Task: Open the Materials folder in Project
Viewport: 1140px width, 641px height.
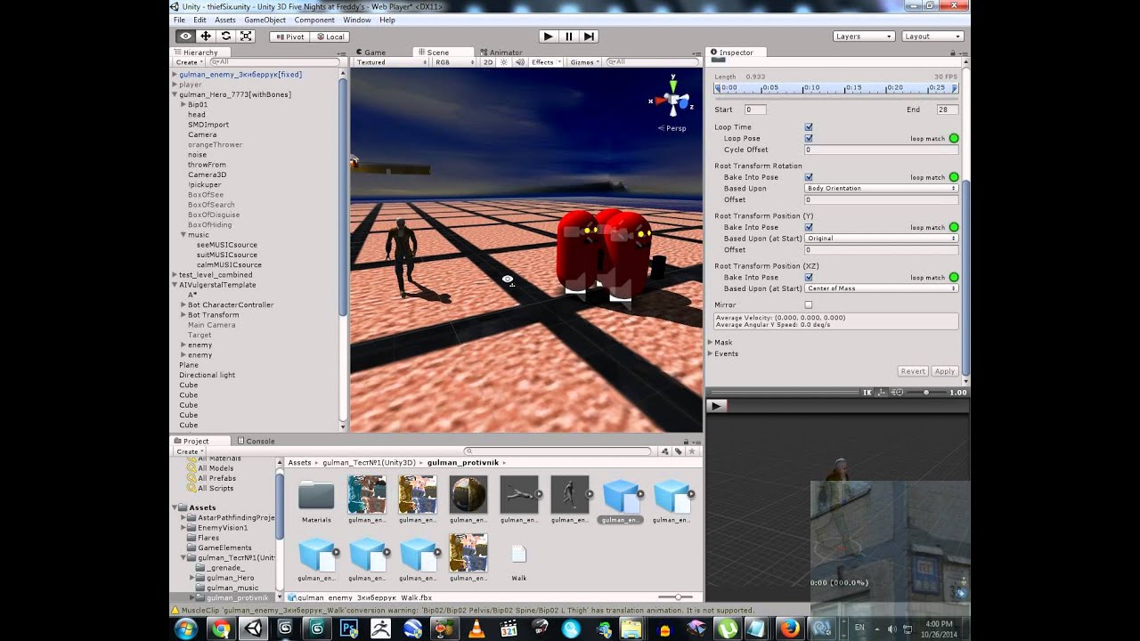Action: point(316,501)
